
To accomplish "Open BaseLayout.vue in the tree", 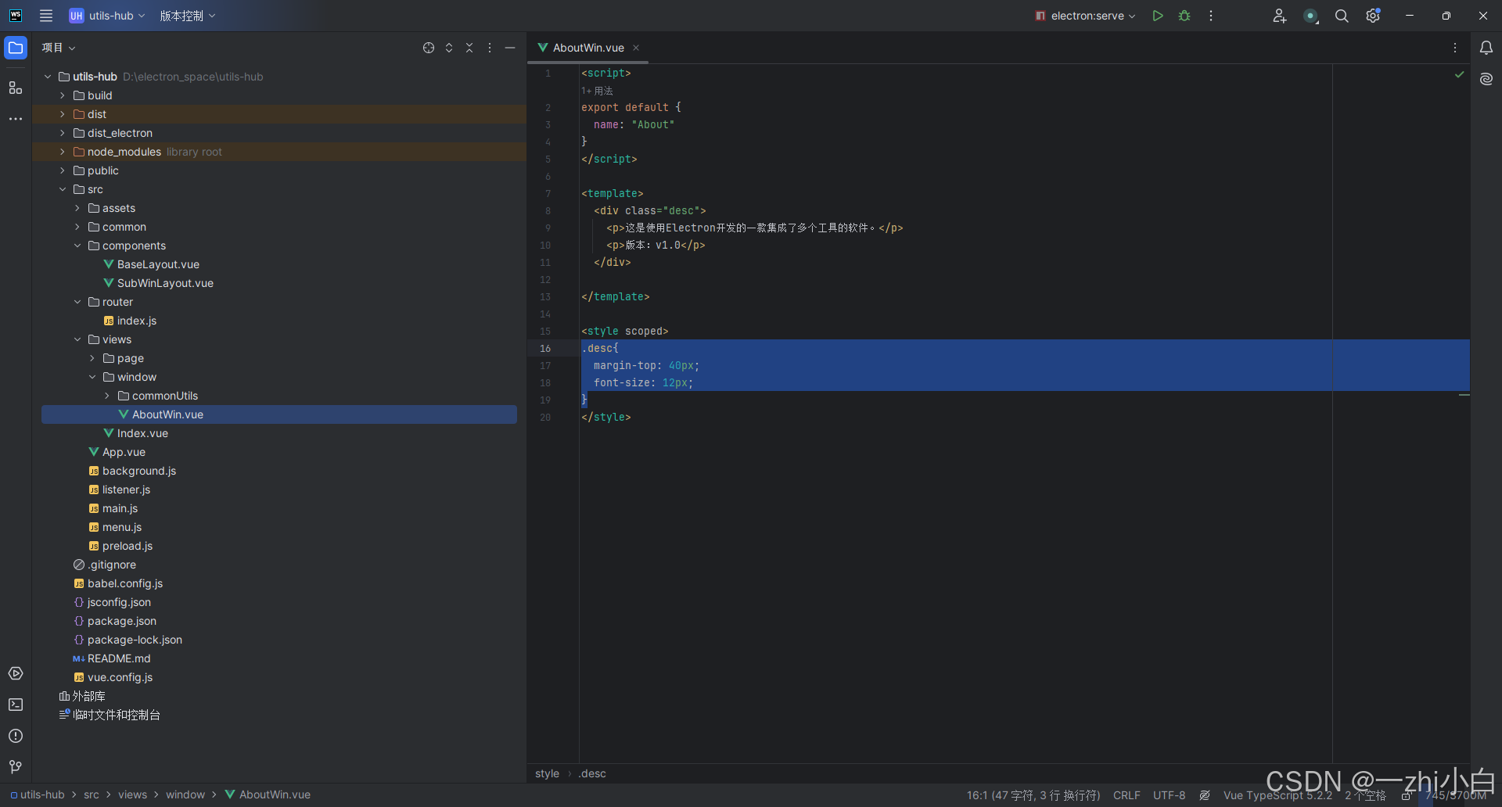I will point(158,264).
